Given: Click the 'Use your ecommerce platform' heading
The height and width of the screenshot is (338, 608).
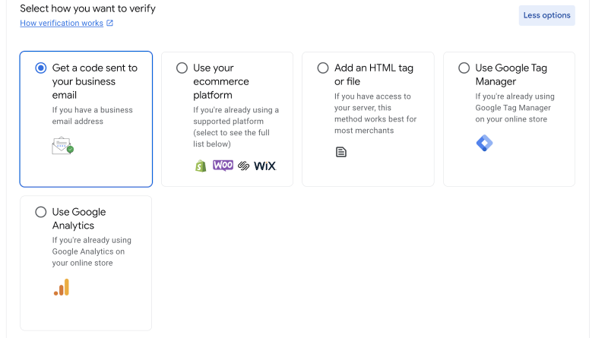Looking at the screenshot, I should pyautogui.click(x=220, y=81).
